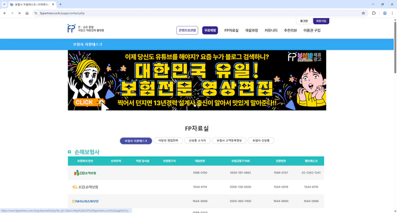The width and height of the screenshot is (397, 213).
Task: Click DB손해보험 main number 1588-0100
Action: (200, 173)
